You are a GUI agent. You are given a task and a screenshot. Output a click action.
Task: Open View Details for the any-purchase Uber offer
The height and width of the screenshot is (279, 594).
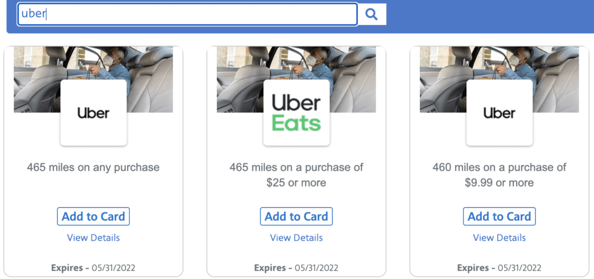coord(93,237)
